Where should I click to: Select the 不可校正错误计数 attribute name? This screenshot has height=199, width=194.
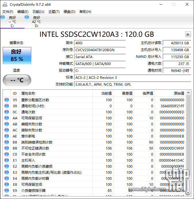[x=35, y=148]
